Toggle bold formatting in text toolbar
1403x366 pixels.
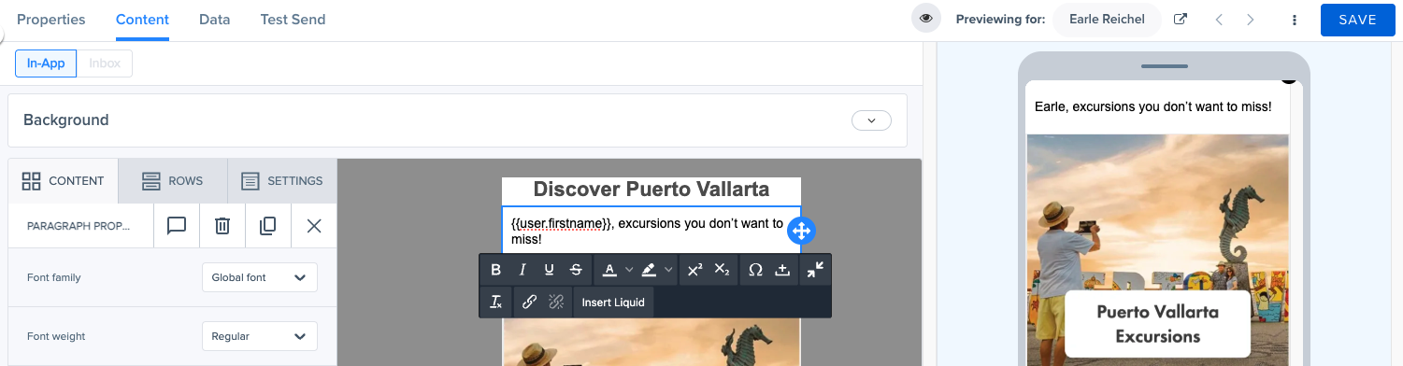point(496,270)
